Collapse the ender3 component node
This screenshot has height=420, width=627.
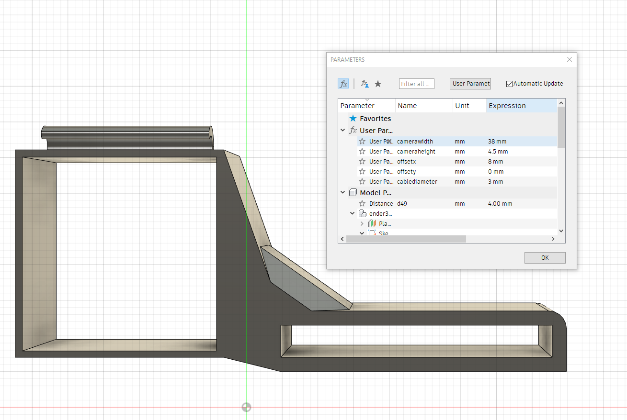(353, 213)
